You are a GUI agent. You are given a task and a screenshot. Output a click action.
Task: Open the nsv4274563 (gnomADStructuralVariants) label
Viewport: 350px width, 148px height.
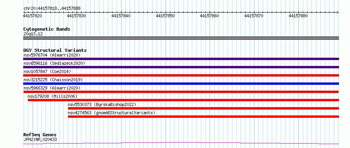pos(111,113)
